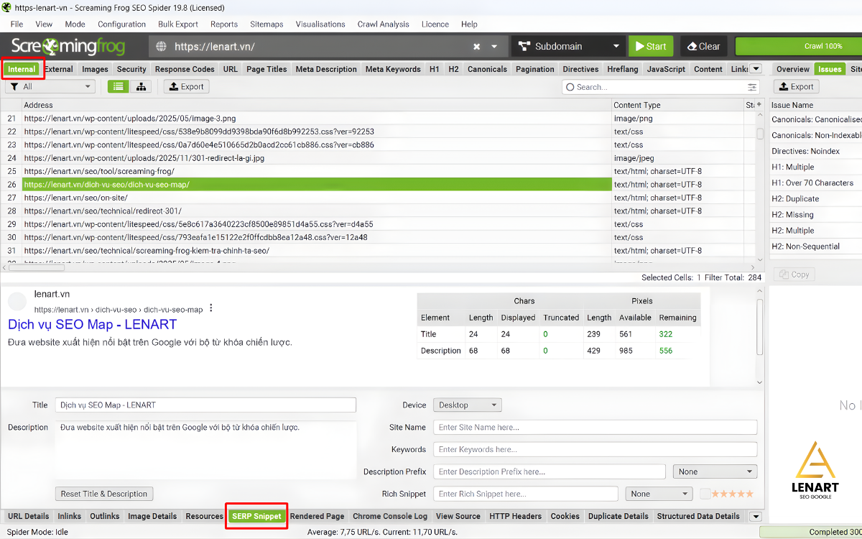Image resolution: width=862 pixels, height=539 pixels.
Task: Clear the URL using the x icon
Action: click(x=476, y=45)
